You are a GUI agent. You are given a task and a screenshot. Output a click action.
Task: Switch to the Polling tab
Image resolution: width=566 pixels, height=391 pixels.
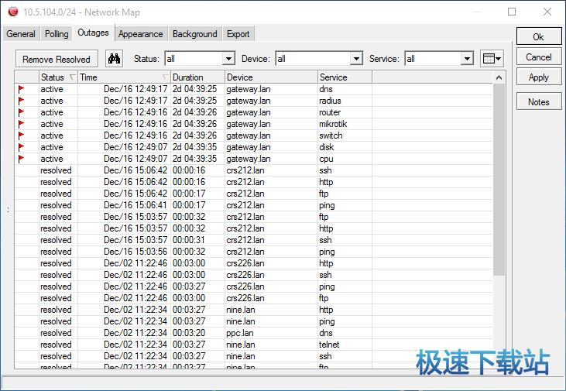click(57, 34)
